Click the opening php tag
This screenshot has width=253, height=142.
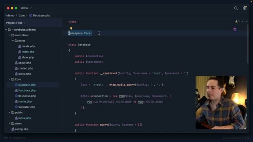click(x=72, y=22)
